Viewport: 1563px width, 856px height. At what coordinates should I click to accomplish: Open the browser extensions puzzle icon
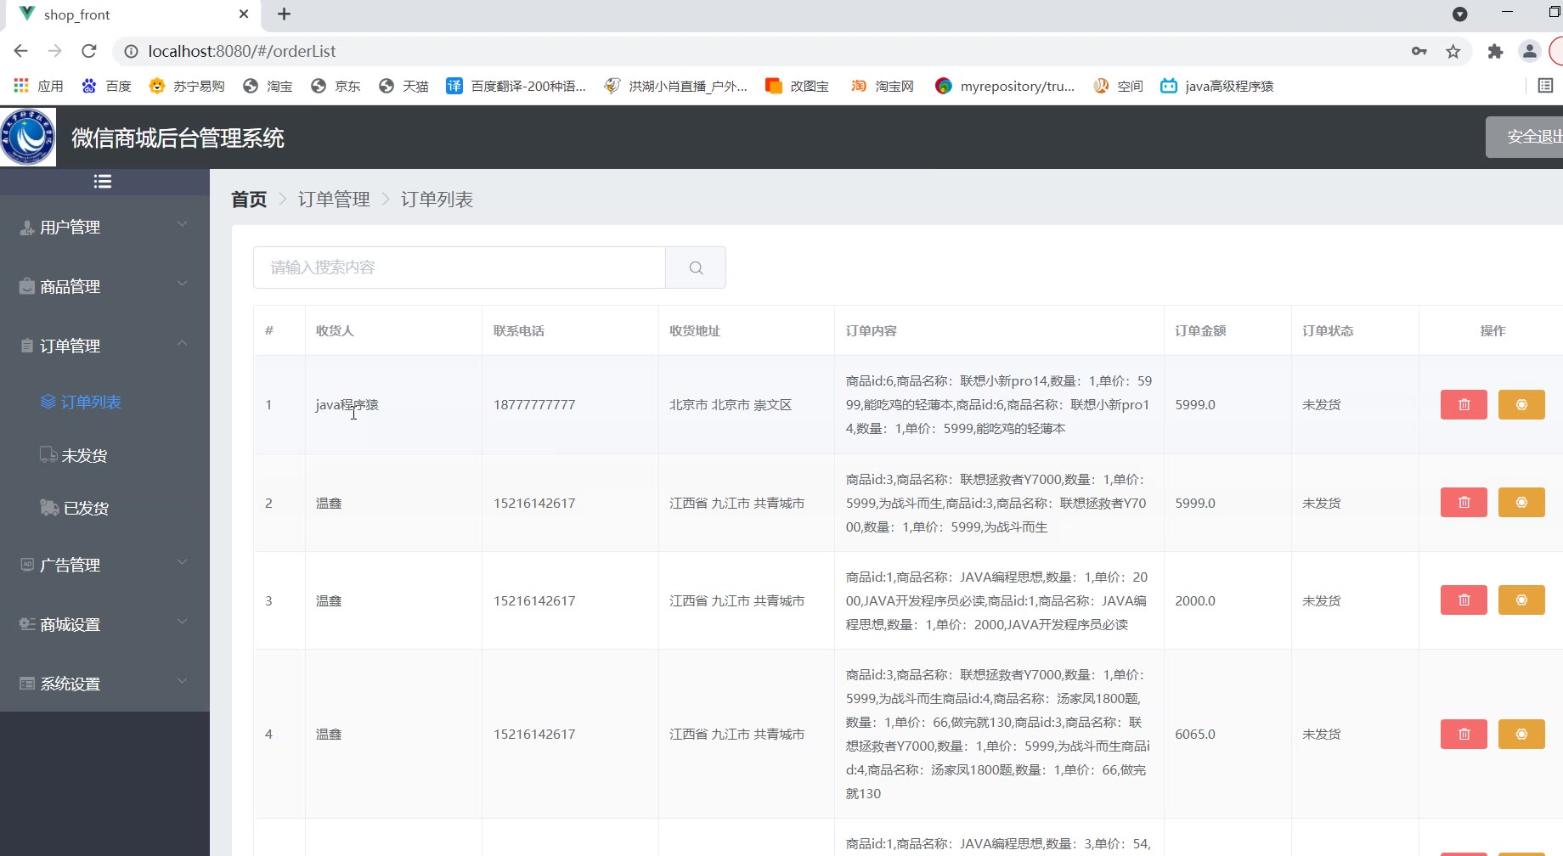click(x=1495, y=51)
